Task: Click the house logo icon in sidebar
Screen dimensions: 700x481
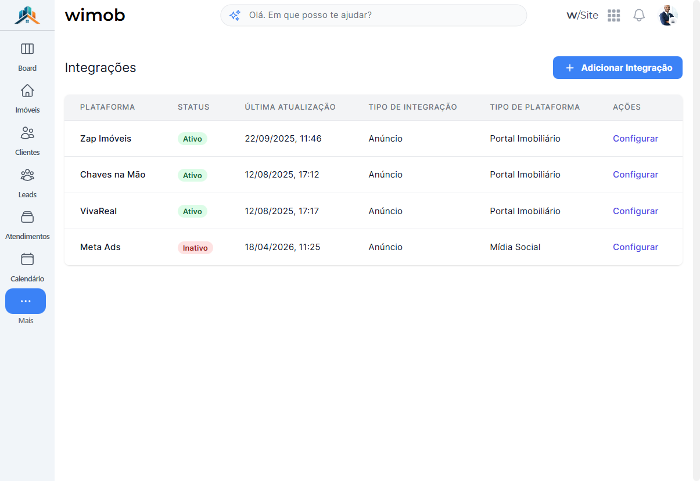Action: pyautogui.click(x=27, y=15)
